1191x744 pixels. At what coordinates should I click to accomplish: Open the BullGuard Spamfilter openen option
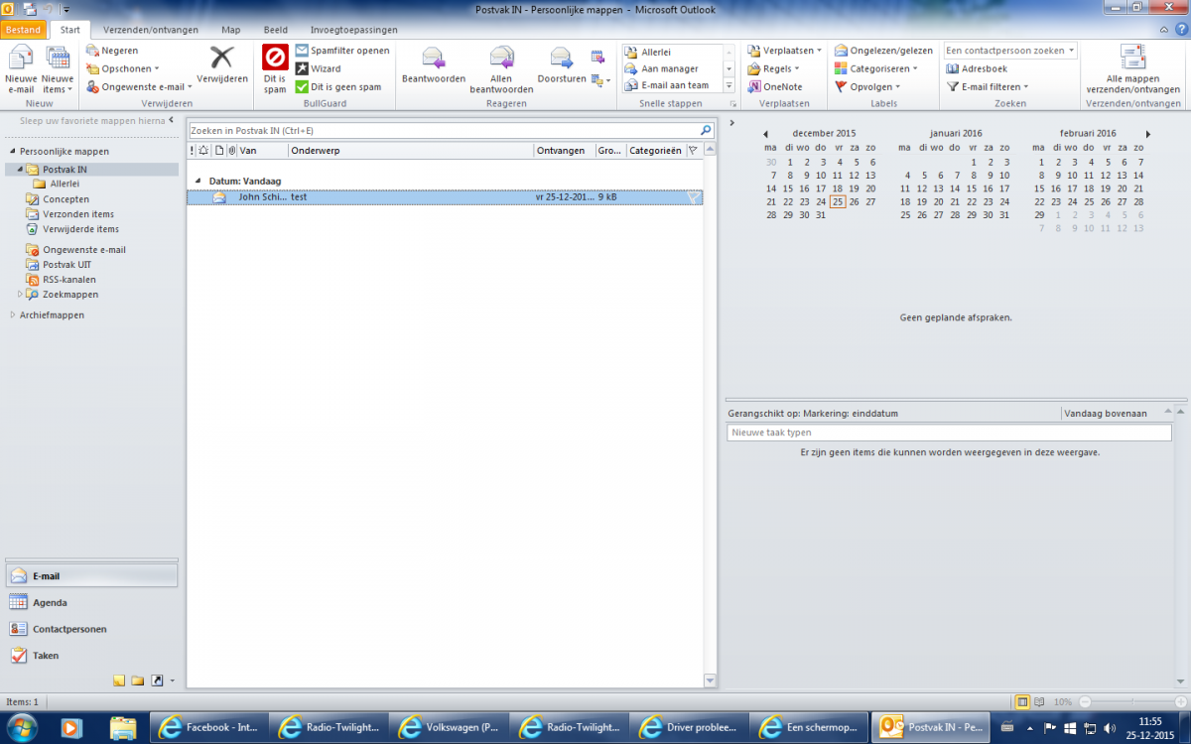click(342, 51)
